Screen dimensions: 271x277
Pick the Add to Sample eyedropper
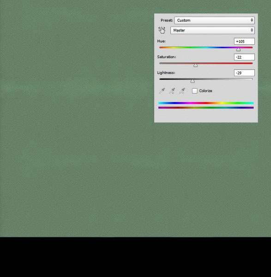[172, 91]
